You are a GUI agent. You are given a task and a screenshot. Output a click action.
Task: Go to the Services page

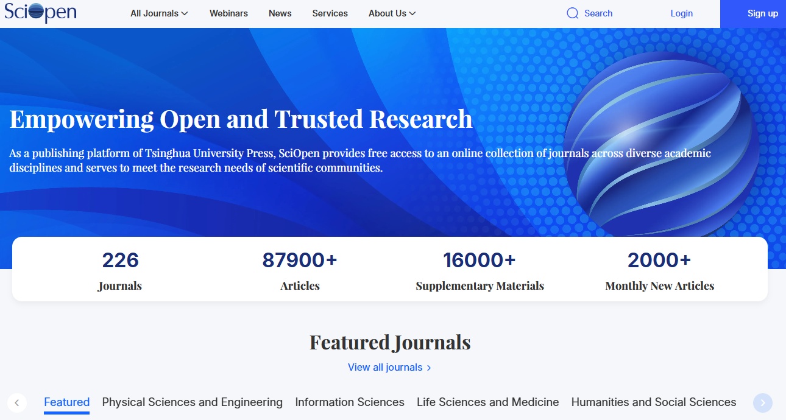pos(330,13)
